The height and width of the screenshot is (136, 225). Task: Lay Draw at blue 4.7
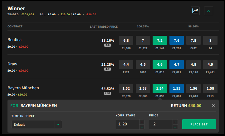(x=177, y=64)
